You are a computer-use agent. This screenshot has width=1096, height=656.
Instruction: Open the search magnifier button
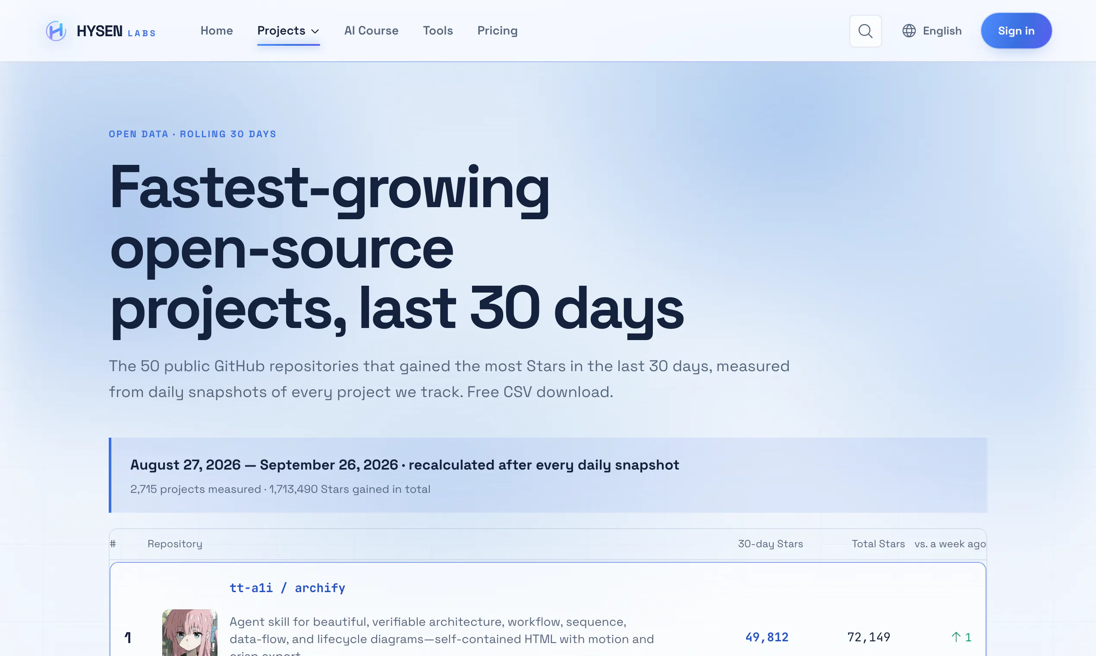[865, 31]
